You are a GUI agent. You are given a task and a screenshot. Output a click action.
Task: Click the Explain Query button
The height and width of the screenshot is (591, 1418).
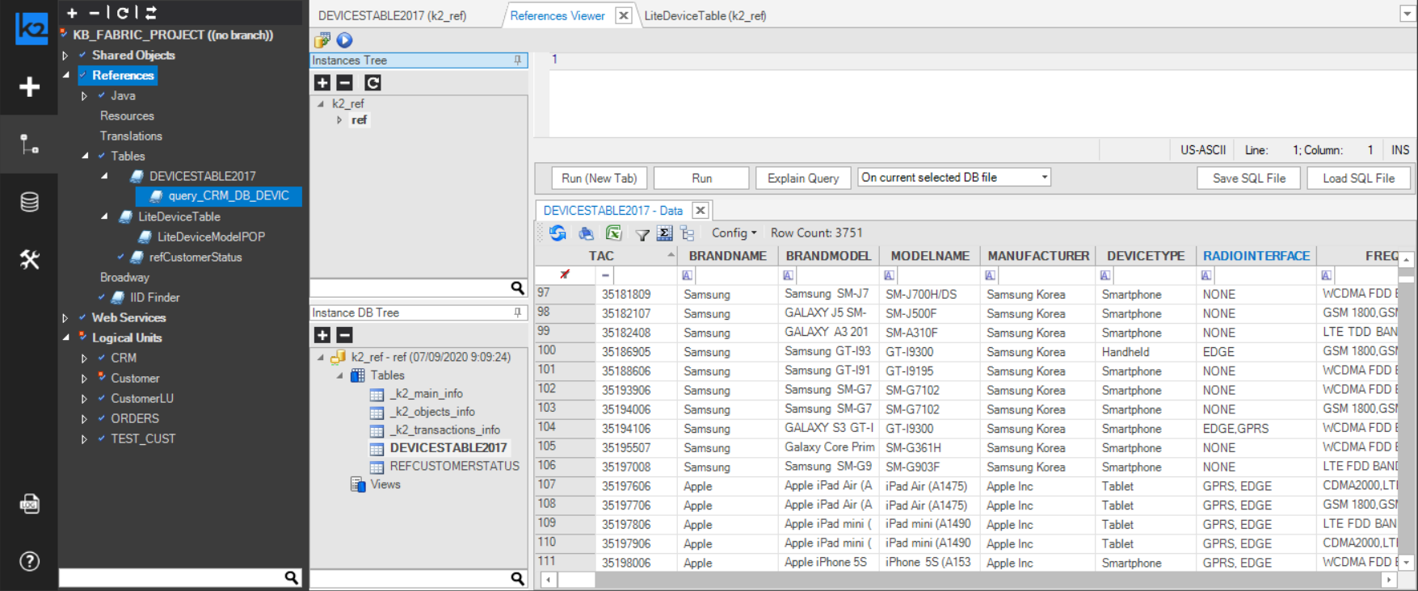pos(802,178)
